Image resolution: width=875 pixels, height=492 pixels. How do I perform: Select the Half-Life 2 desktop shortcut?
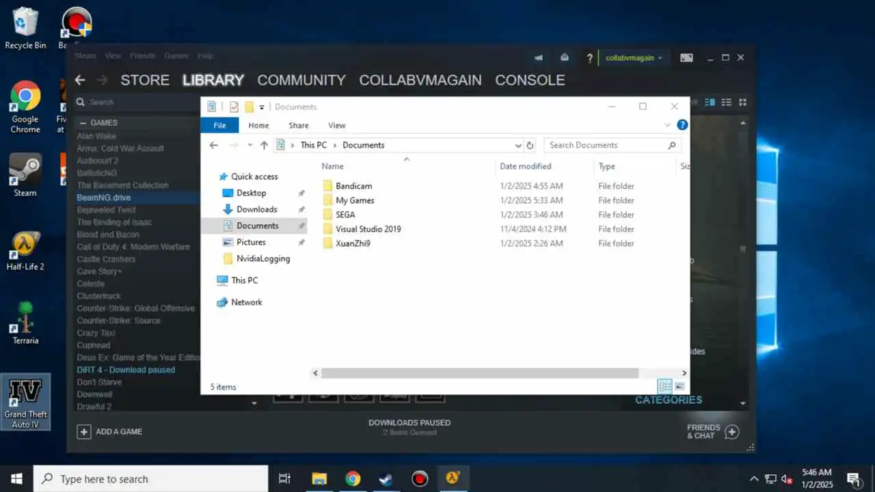pyautogui.click(x=25, y=250)
